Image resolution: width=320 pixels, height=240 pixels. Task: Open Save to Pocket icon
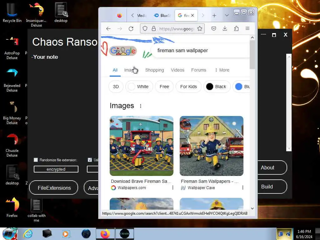coord(214,28)
